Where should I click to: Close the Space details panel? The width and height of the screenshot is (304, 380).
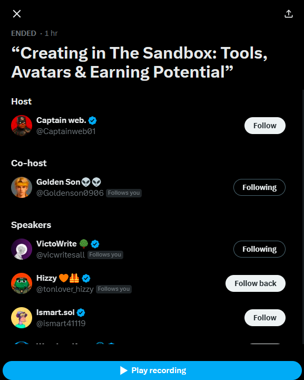(17, 14)
